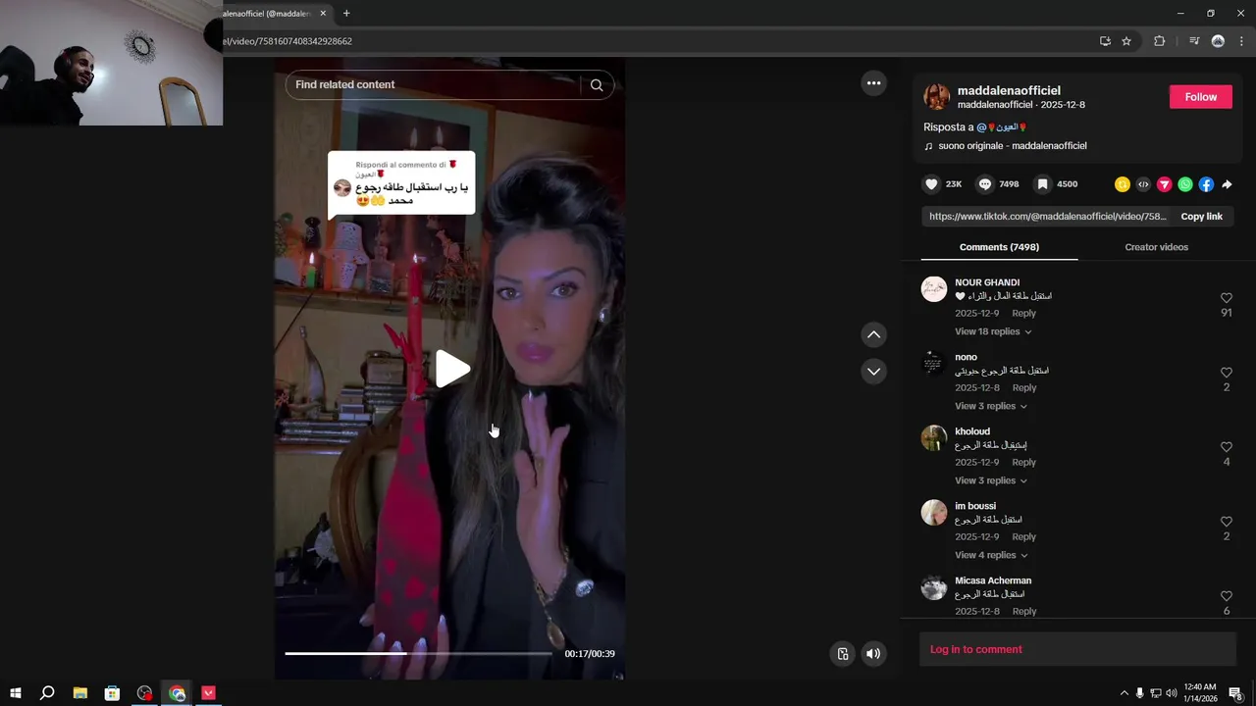Select the video URL text field

point(1045,217)
